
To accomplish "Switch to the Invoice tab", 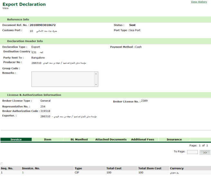I will click(16, 140).
